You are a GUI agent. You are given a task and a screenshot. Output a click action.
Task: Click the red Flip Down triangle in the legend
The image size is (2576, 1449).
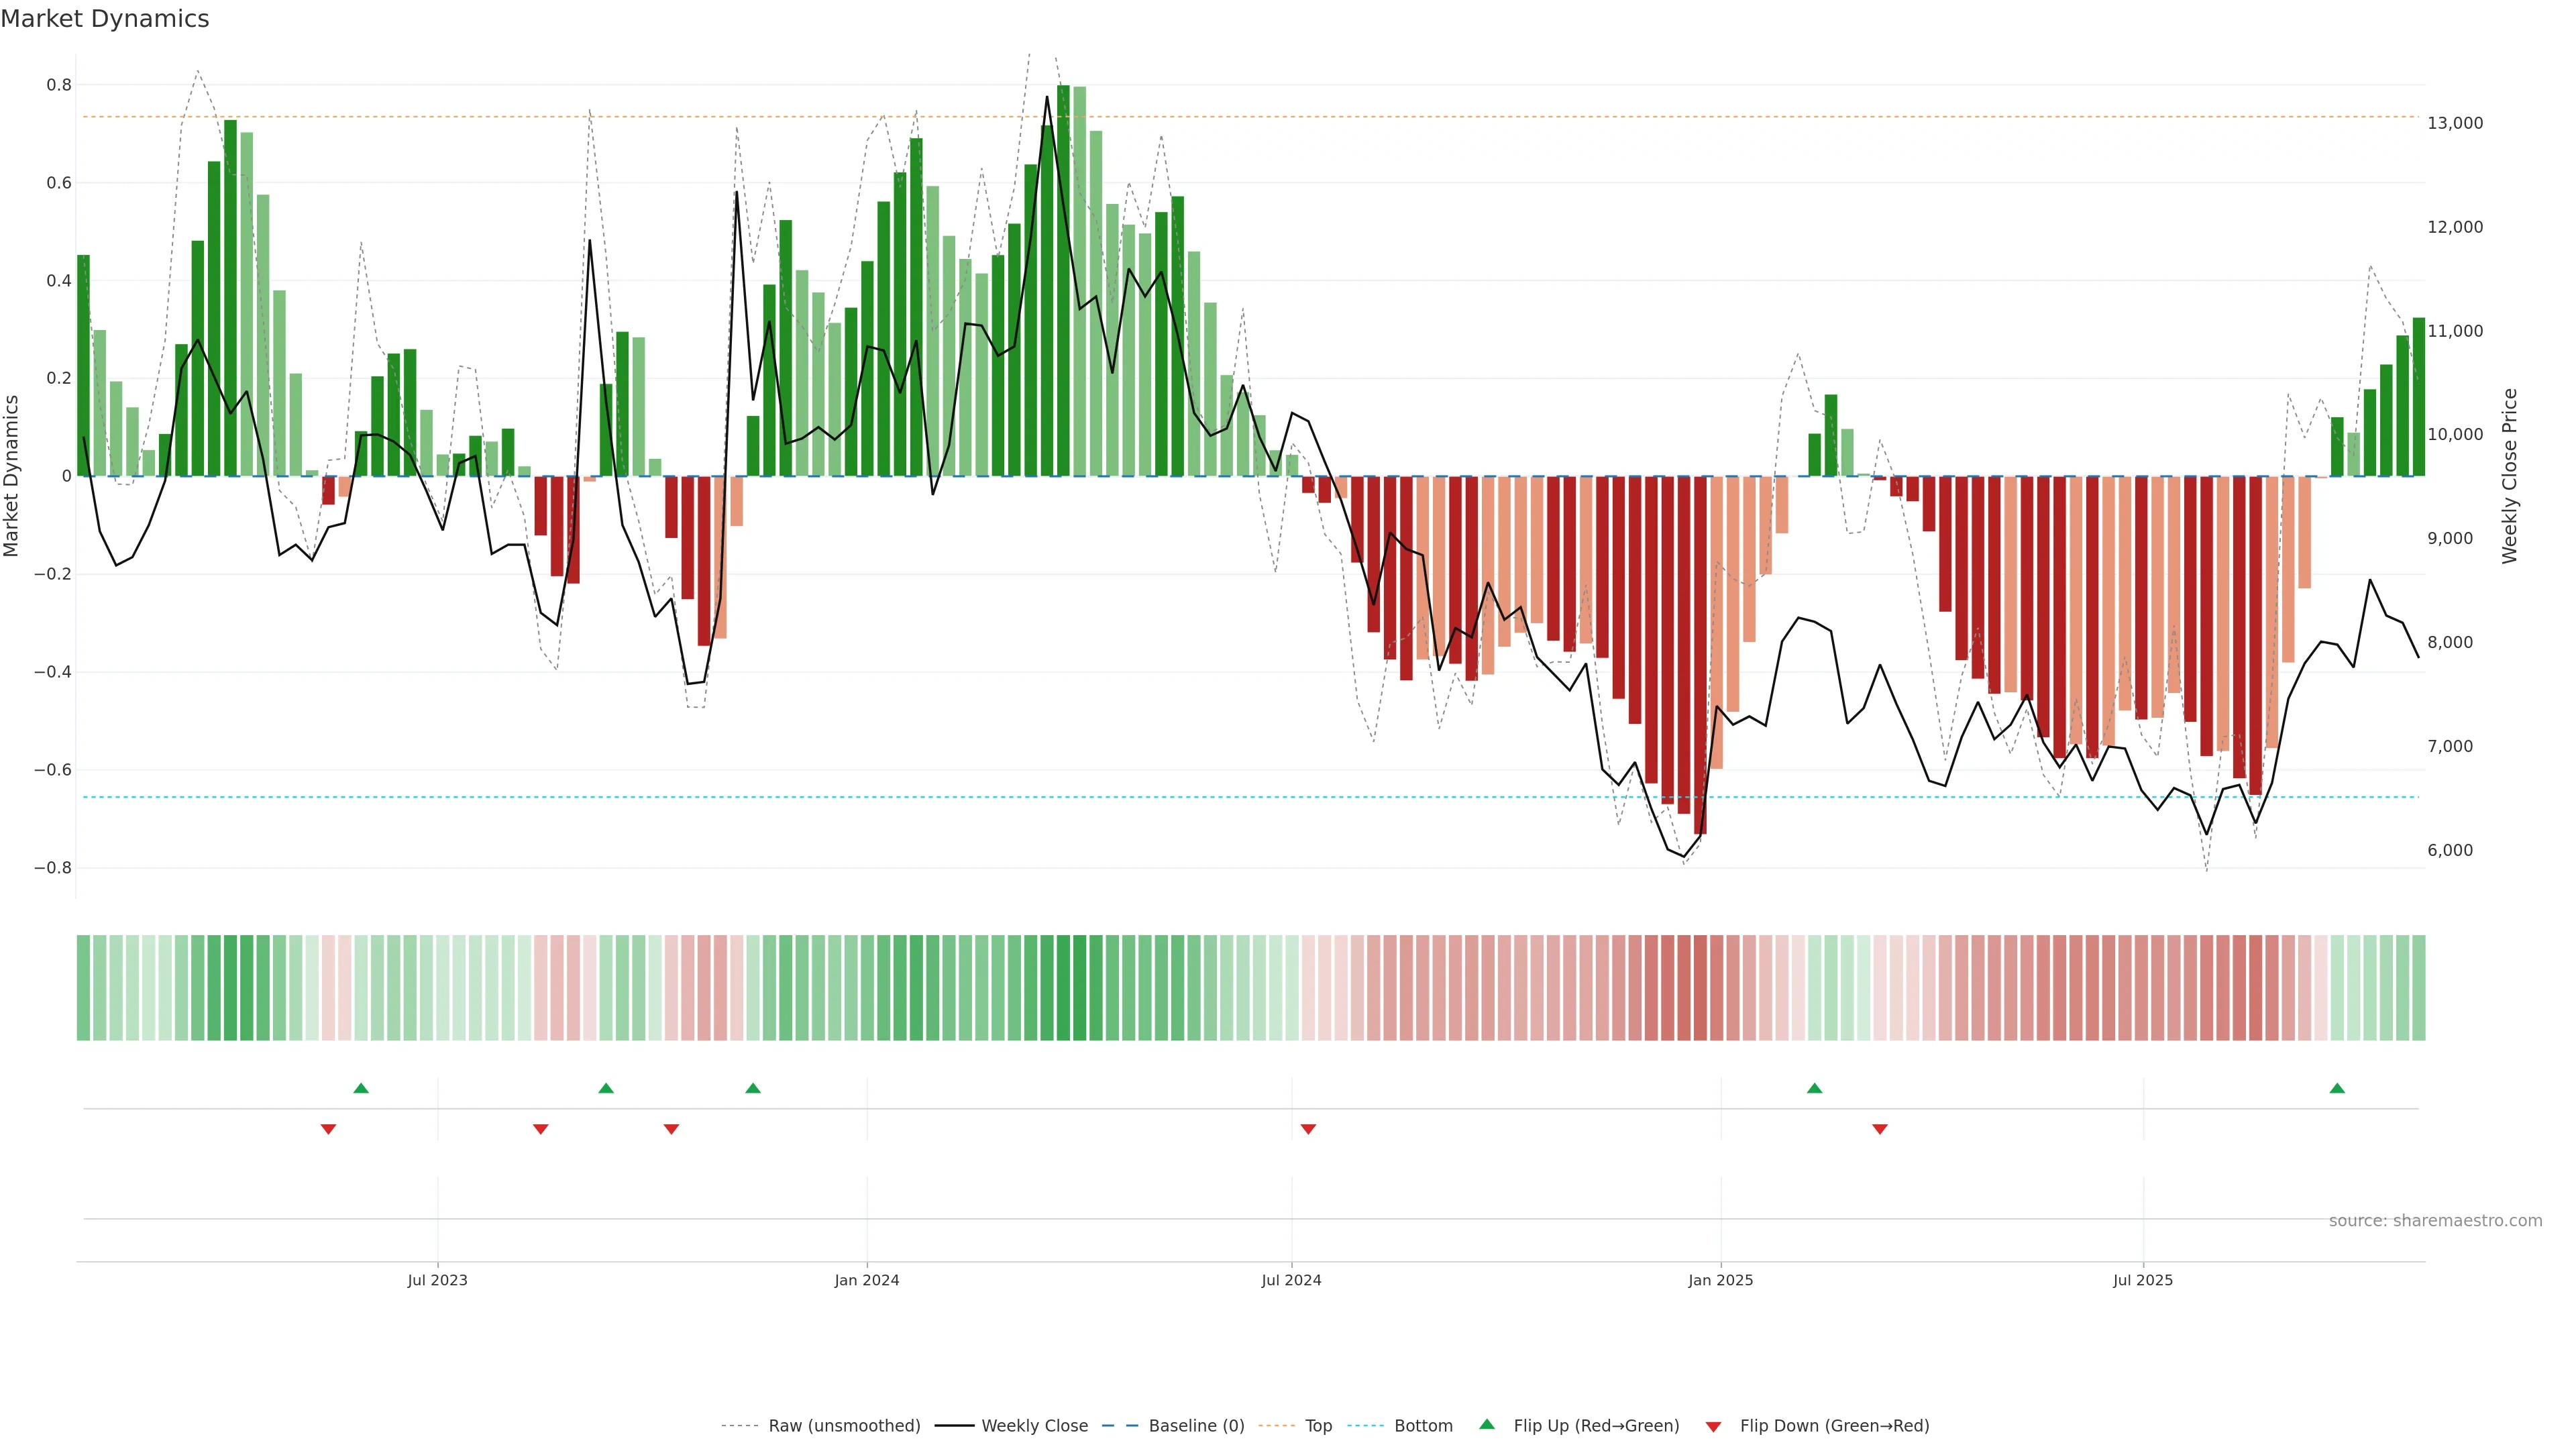(x=1713, y=1426)
